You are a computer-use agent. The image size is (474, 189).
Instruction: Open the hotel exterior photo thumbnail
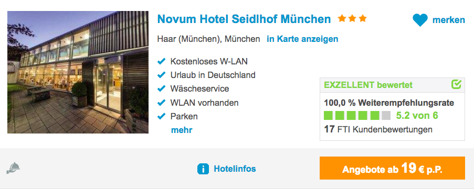click(78, 72)
